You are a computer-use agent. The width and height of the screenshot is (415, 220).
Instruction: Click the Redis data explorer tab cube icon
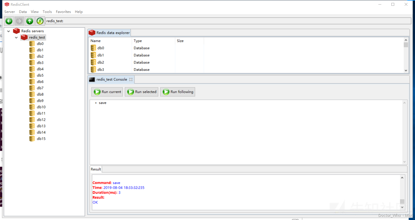pos(92,33)
